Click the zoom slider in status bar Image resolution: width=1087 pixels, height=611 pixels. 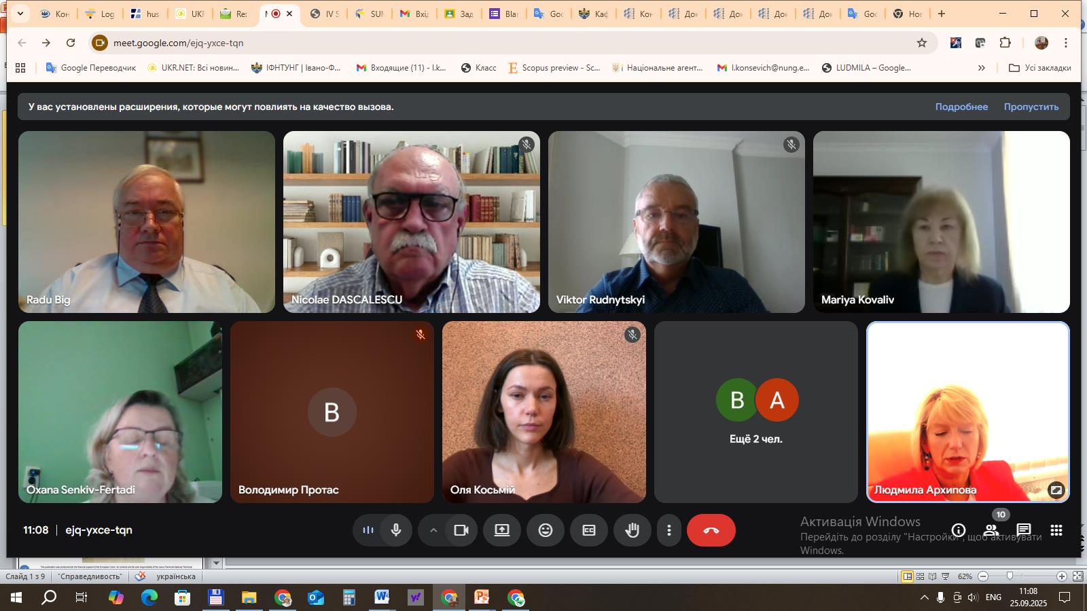pyautogui.click(x=1010, y=576)
